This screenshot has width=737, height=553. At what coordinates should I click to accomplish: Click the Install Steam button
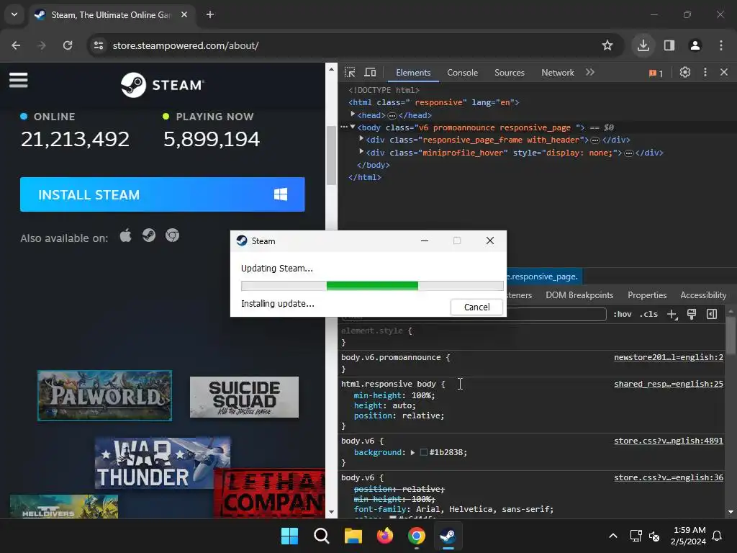pos(163,194)
